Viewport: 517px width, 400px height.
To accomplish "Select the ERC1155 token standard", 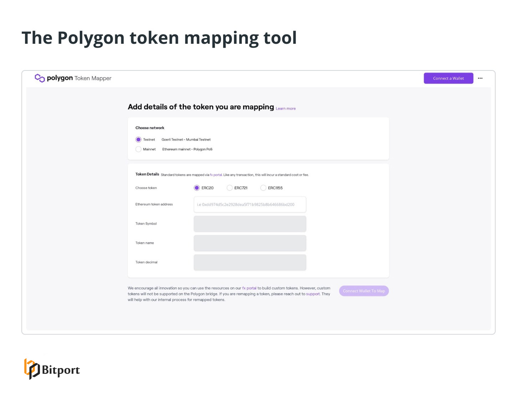I will point(263,188).
